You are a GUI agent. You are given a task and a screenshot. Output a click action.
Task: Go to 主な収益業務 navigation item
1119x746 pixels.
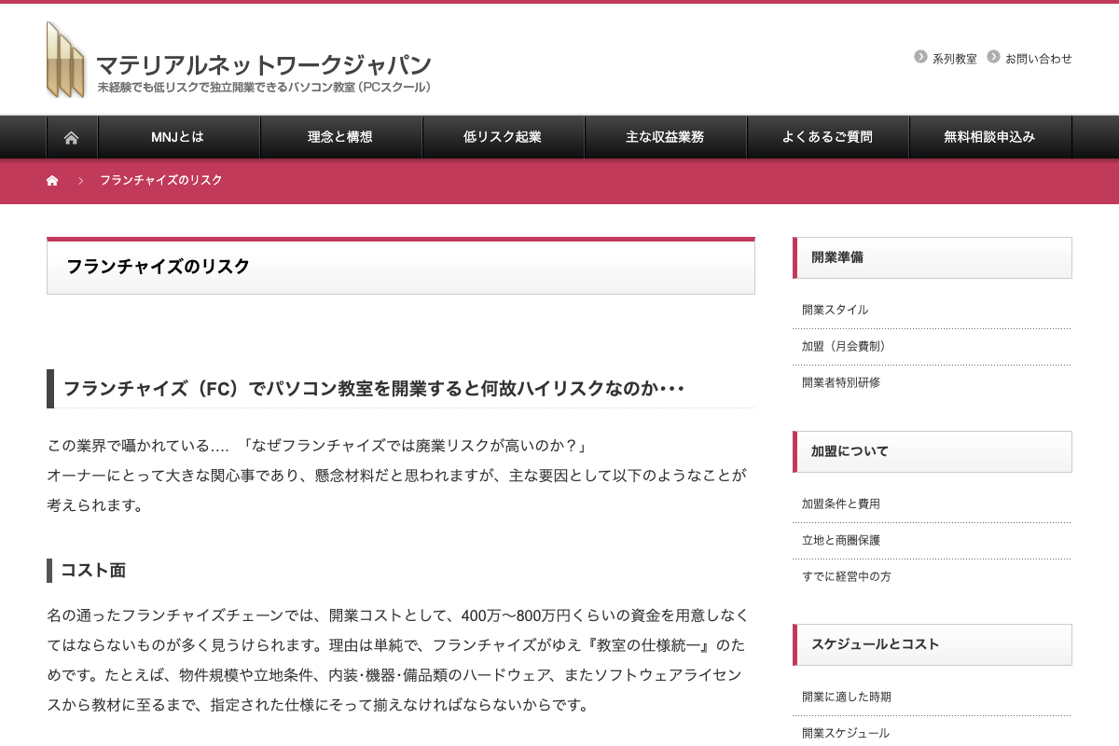665,137
